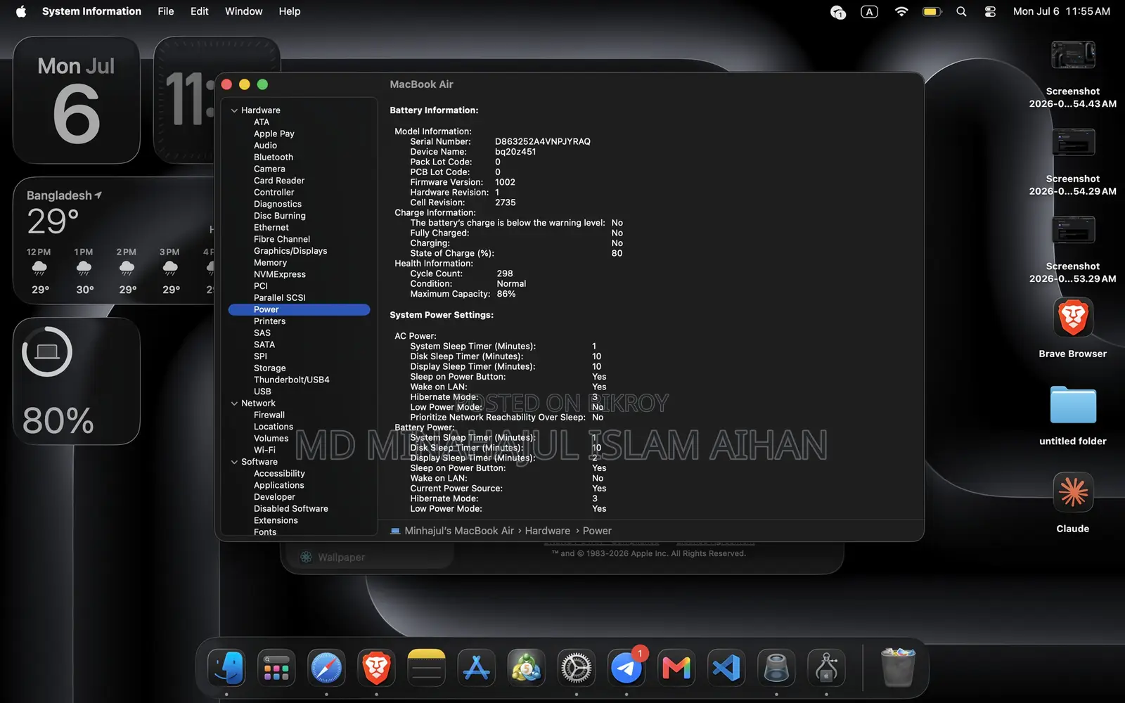The image size is (1125, 703).
Task: Open the File menu
Action: pos(166,11)
